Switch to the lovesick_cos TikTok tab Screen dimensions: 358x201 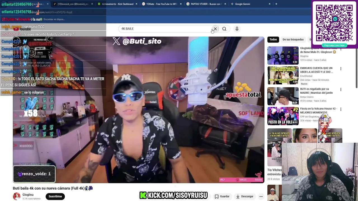[73, 4]
